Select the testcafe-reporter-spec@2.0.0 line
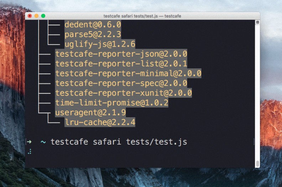The height and width of the screenshot is (187, 282). click(x=121, y=83)
